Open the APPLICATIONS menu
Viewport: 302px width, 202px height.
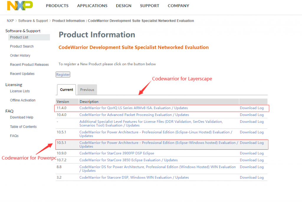pyautogui.click(x=92, y=6)
